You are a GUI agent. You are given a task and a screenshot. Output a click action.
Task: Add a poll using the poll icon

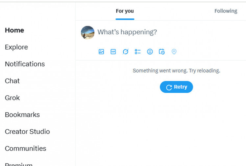tap(138, 52)
